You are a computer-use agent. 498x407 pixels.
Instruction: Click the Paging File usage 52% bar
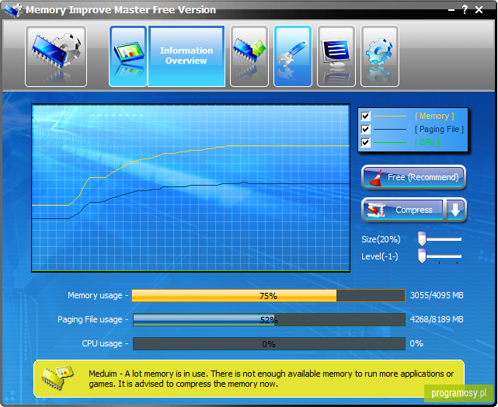[x=269, y=320]
